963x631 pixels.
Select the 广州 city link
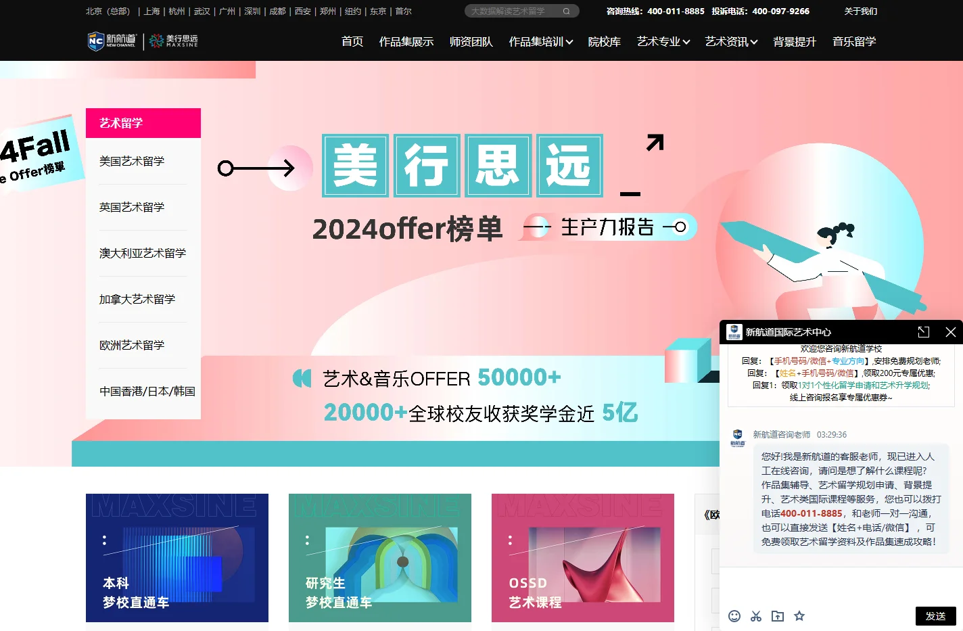[227, 11]
